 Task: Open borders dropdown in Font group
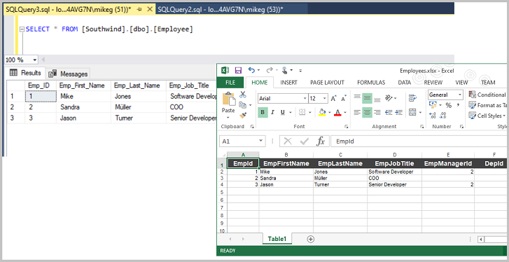click(x=310, y=113)
